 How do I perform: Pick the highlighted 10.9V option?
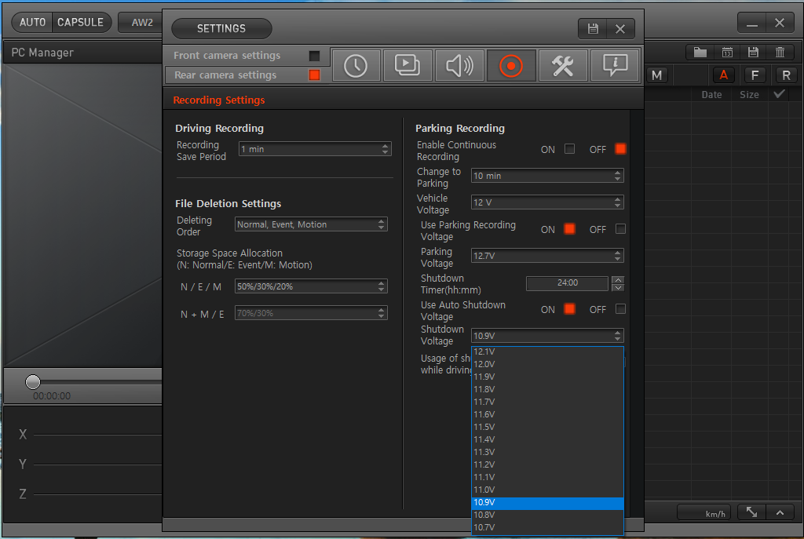[547, 503]
